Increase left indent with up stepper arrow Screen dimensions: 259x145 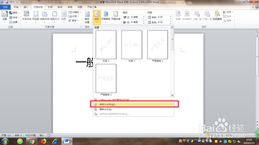coord(144,16)
